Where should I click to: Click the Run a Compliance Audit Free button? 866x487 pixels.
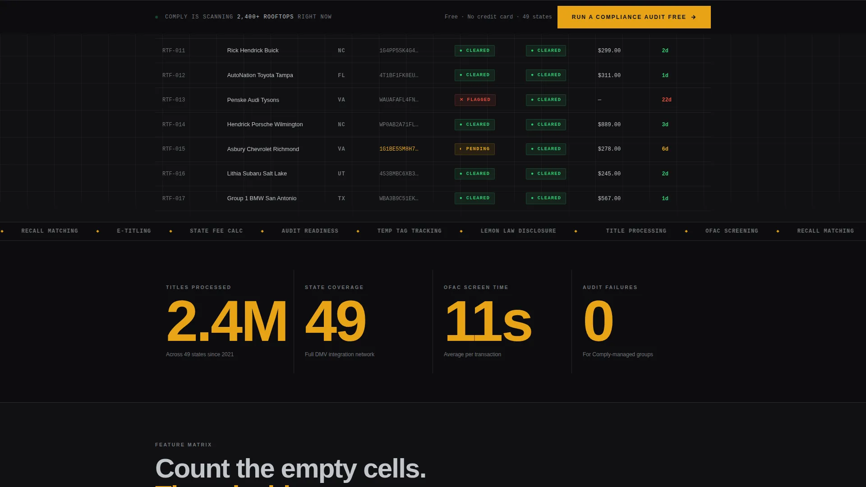pyautogui.click(x=634, y=17)
